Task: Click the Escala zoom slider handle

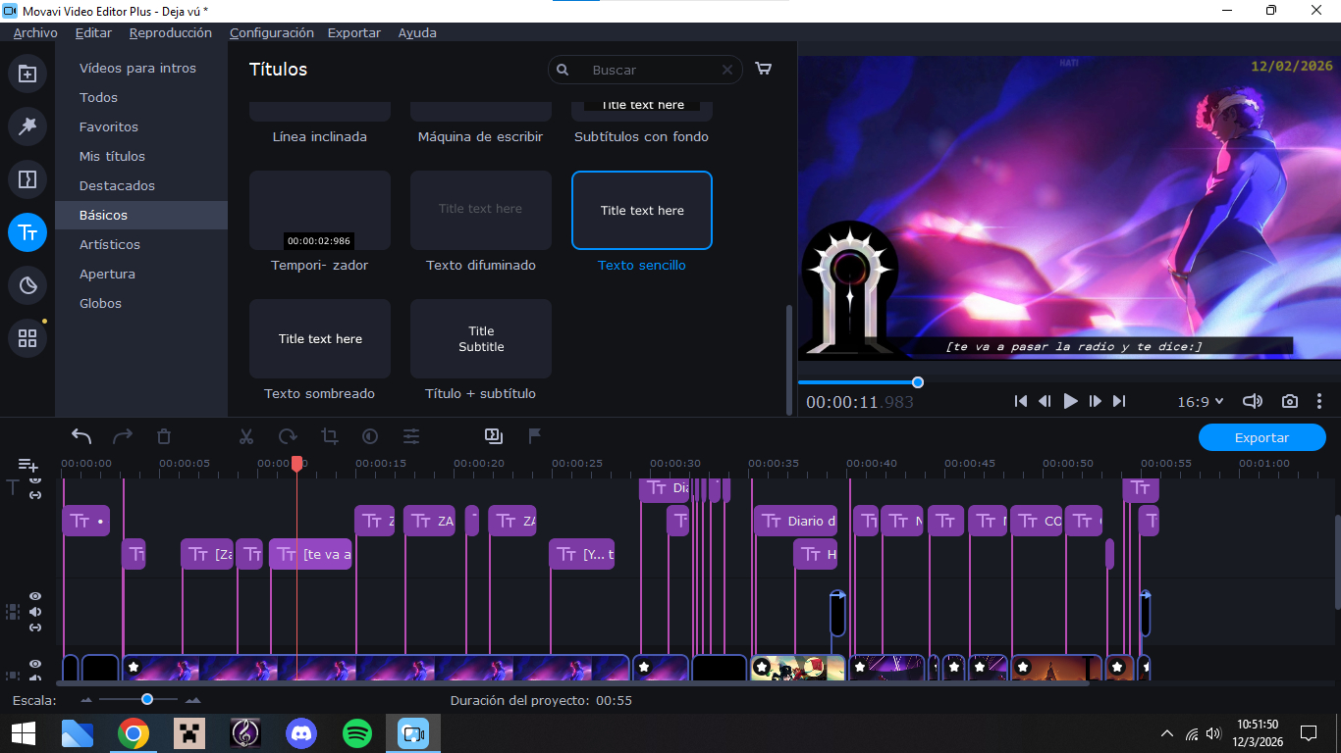Action: [147, 699]
